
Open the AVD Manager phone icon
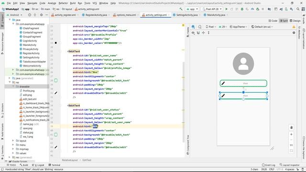click(x=286, y=9)
